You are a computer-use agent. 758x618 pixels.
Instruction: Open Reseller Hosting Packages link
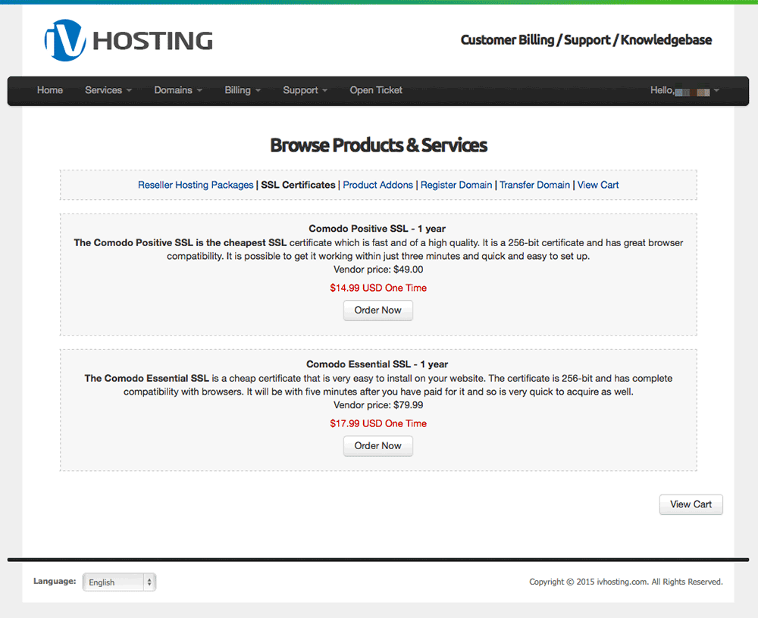(196, 185)
